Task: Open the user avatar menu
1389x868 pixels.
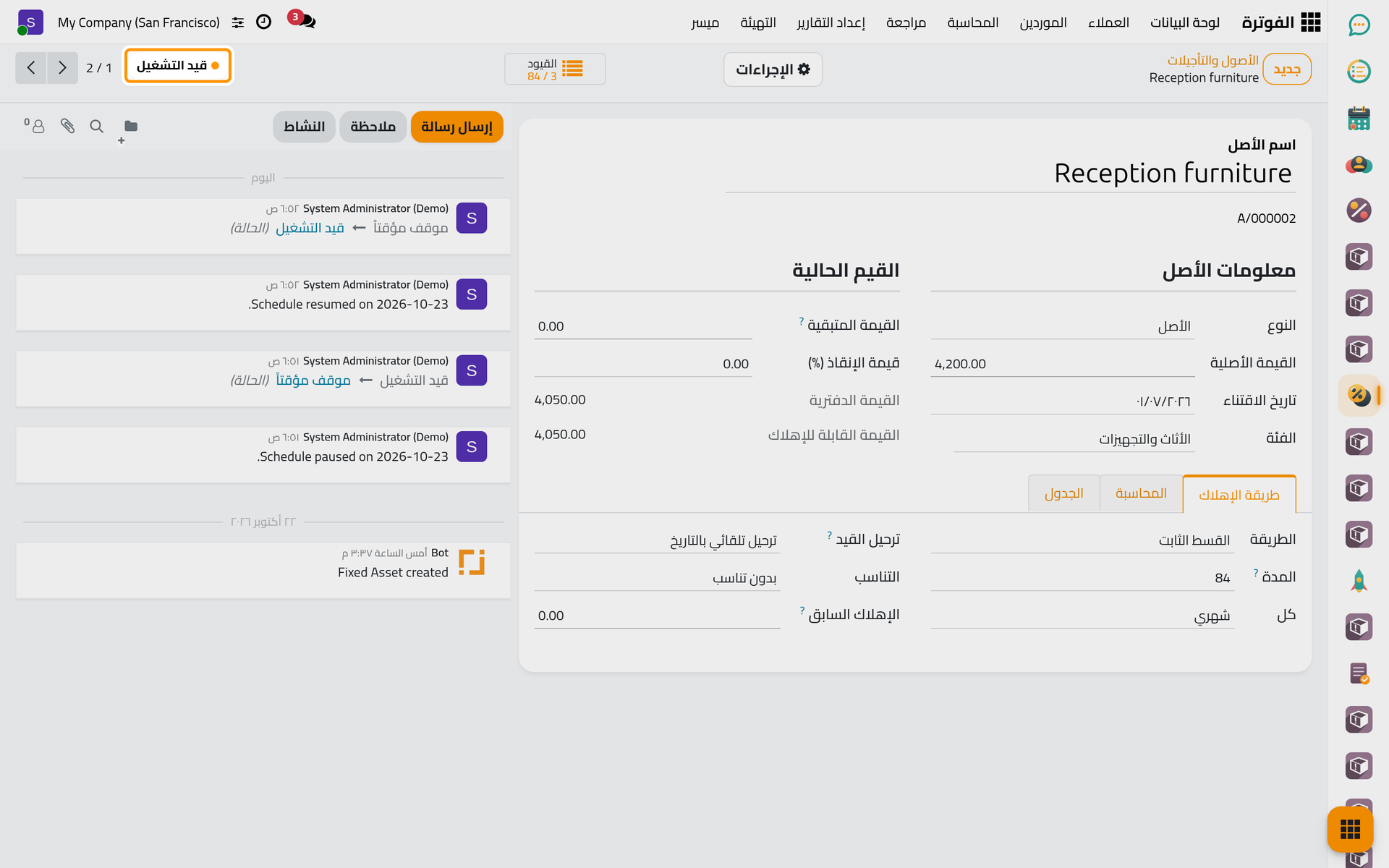Action: [30, 22]
